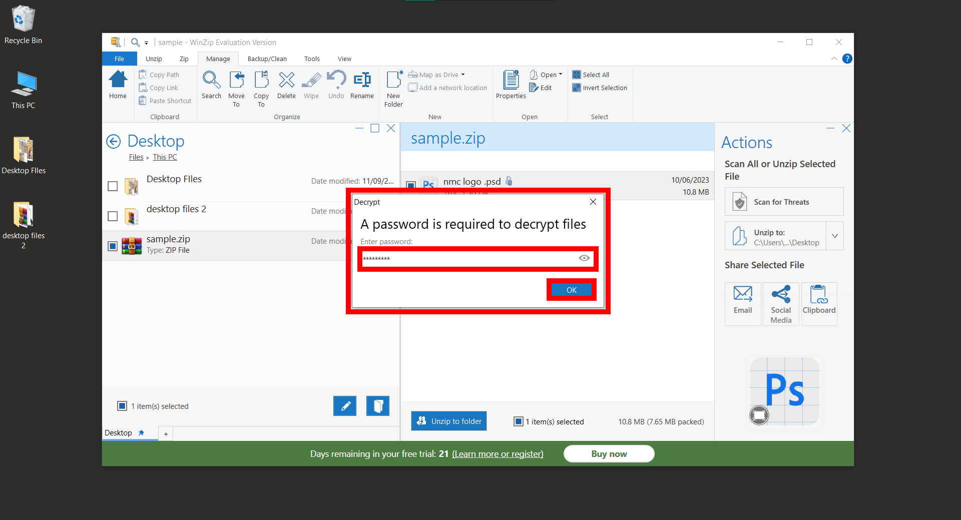Toggle password visibility with the eye icon
Screen dimensions: 961x520
click(584, 258)
